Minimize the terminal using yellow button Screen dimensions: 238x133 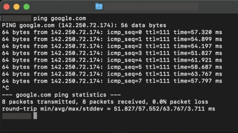(16, 7)
